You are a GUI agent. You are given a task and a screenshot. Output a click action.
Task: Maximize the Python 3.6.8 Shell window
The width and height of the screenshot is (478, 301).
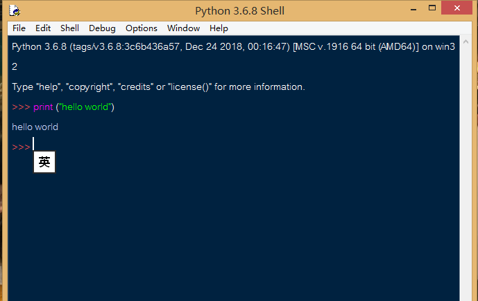pos(432,8)
